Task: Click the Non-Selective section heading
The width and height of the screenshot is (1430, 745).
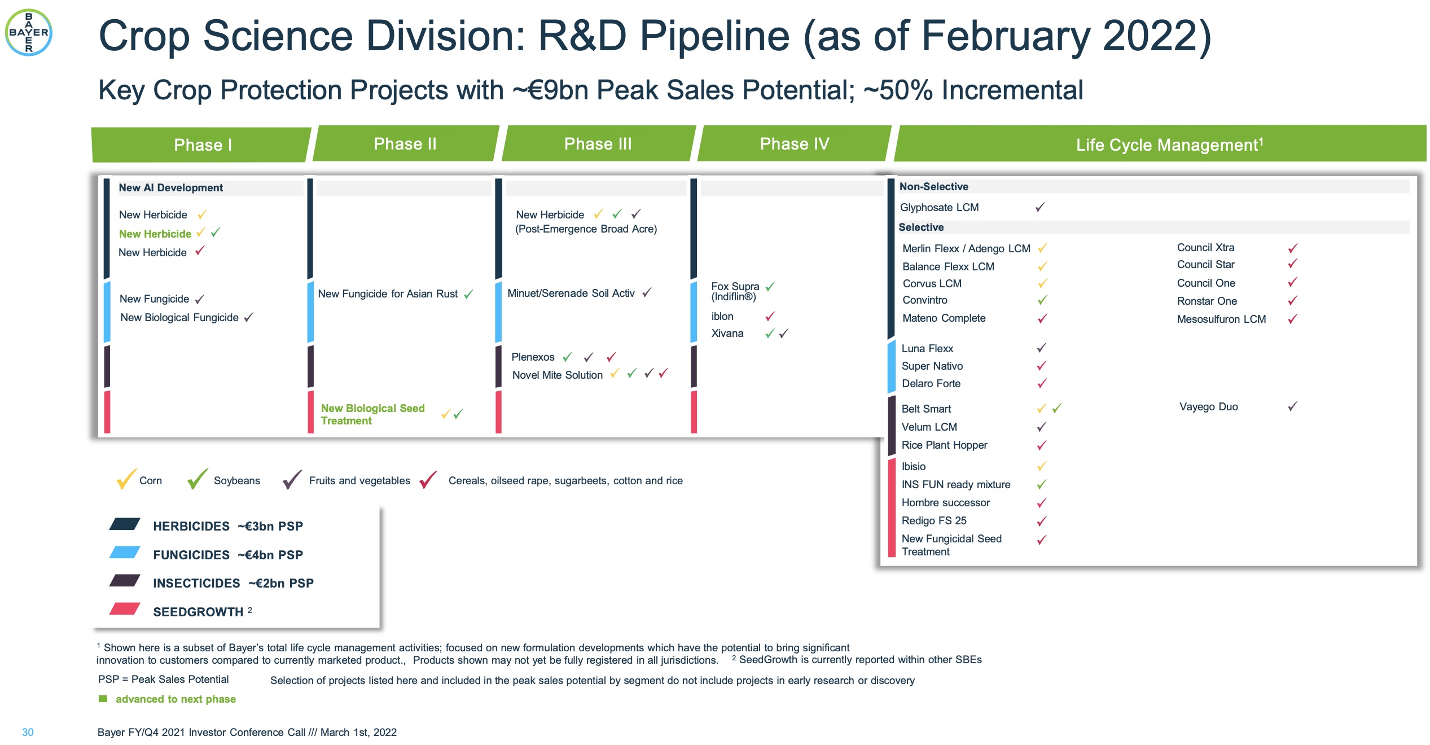Action: point(933,186)
